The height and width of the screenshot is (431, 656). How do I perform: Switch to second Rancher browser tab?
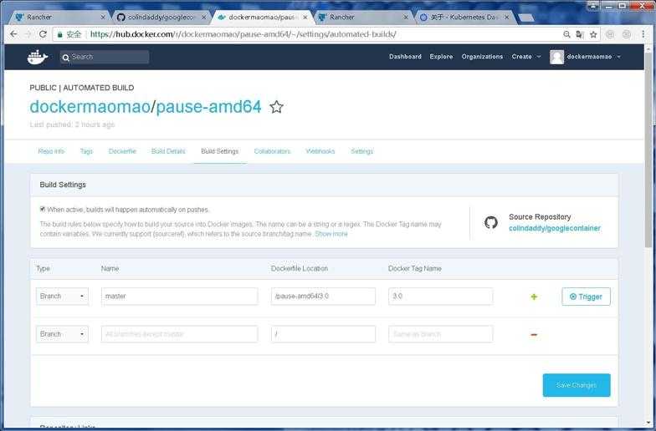pyautogui.click(x=361, y=17)
